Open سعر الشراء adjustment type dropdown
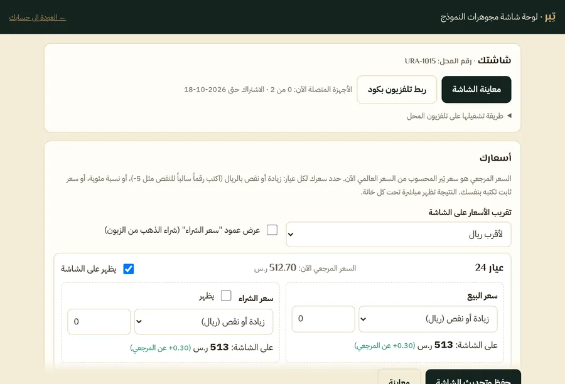Screen dimensions: 565x384 [203, 322]
